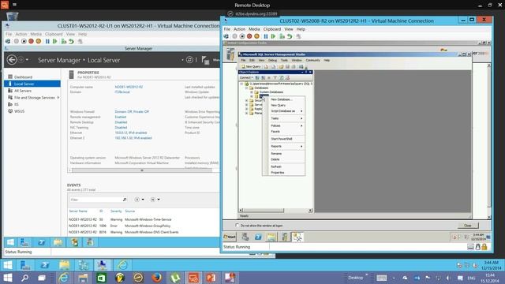Viewport: 505px width, 284px height.
Task: Click SSMS icon in CLUST02 guest taskbar
Action: pyautogui.click(x=297, y=237)
